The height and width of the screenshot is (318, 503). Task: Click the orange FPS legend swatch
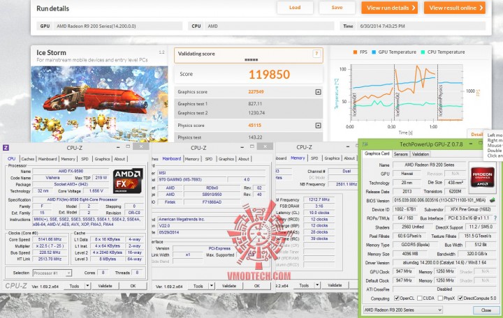(355, 52)
